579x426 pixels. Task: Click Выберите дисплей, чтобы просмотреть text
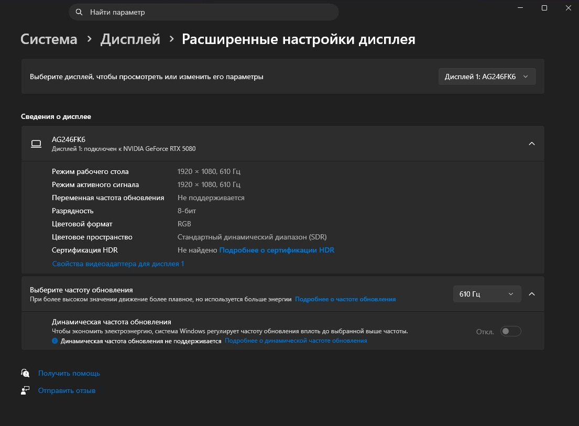pos(147,77)
